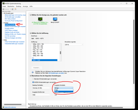Viewport: 138px width, 110px height.
Task: Select resolution 1080p, 800 × 600
Action: (38, 46)
